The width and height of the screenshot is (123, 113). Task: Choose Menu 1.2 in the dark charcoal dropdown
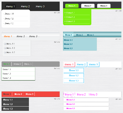15,104
